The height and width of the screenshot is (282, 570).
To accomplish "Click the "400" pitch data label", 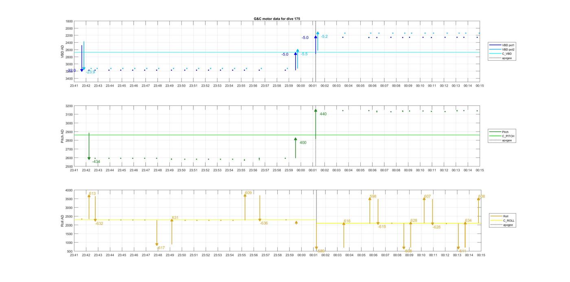I will coord(303,143).
